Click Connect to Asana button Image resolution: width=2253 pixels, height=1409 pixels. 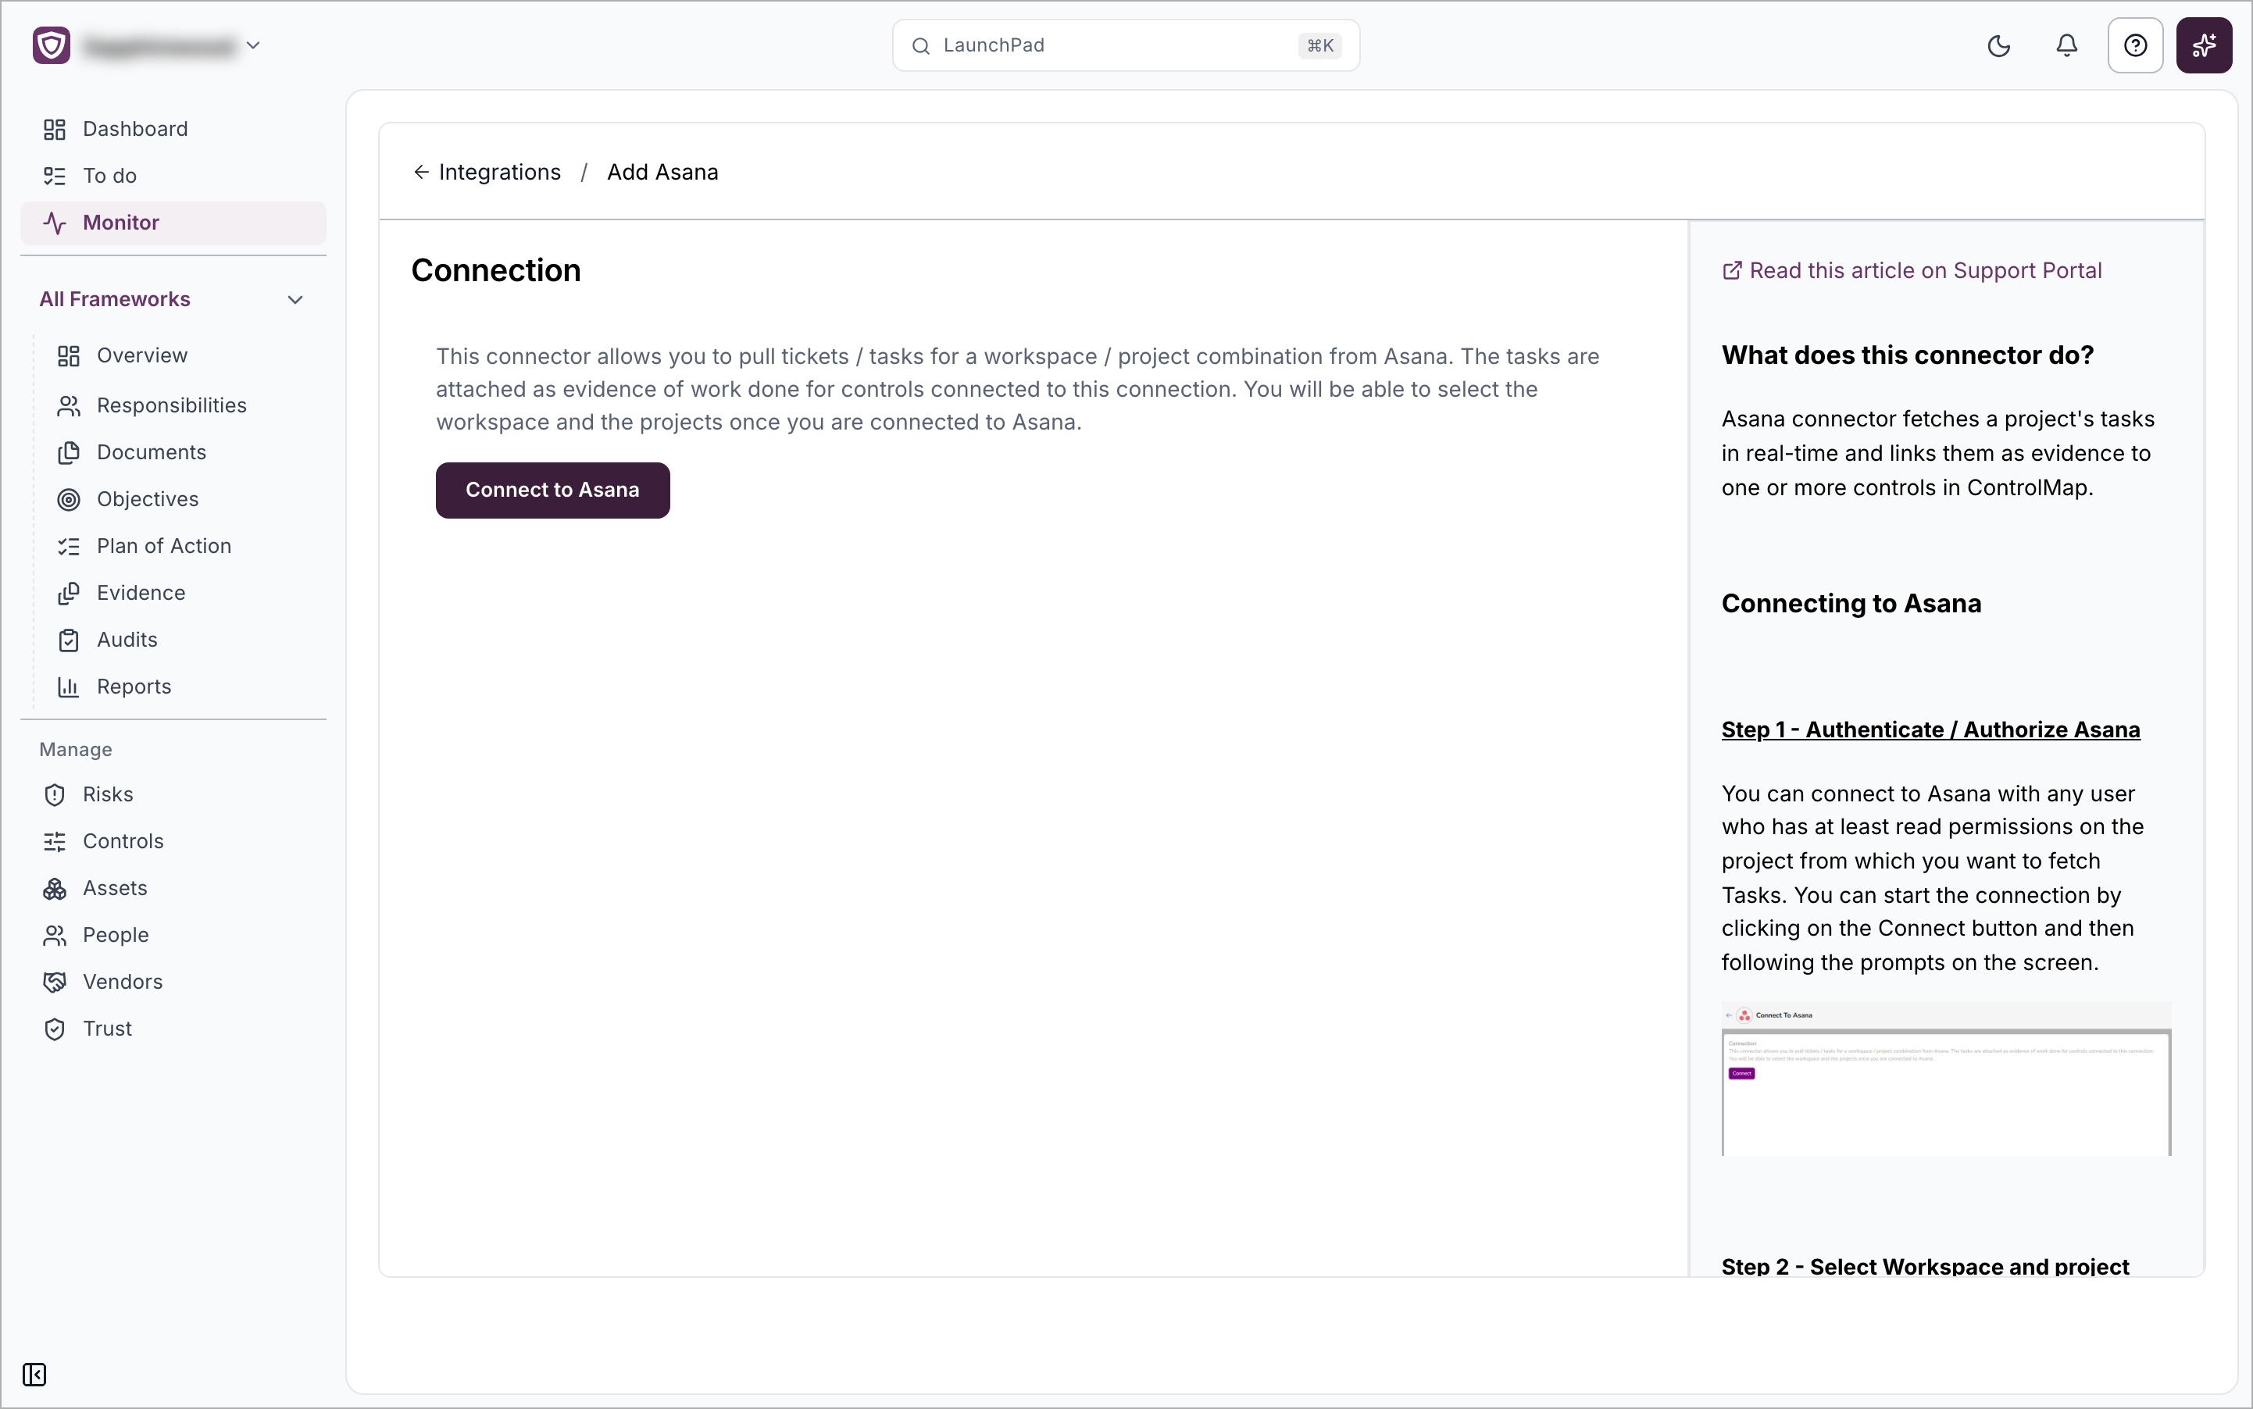coord(553,490)
